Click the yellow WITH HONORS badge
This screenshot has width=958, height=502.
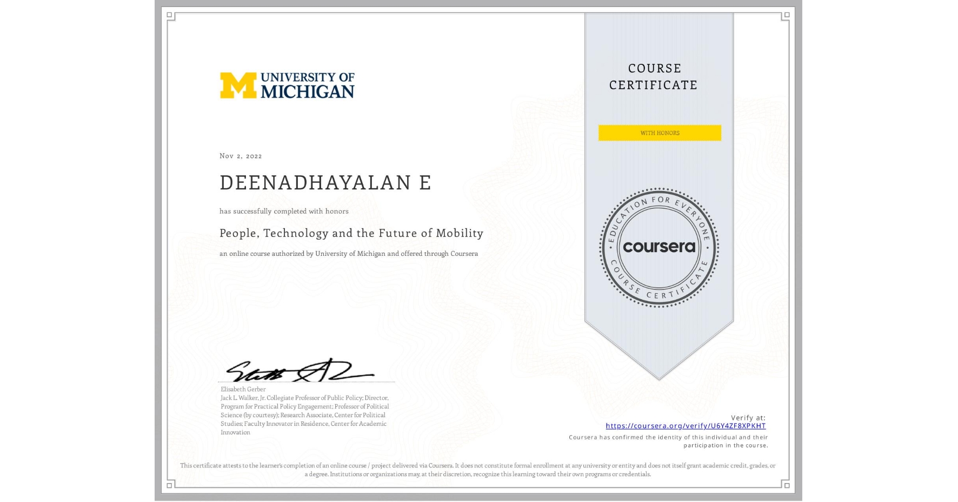click(x=660, y=133)
